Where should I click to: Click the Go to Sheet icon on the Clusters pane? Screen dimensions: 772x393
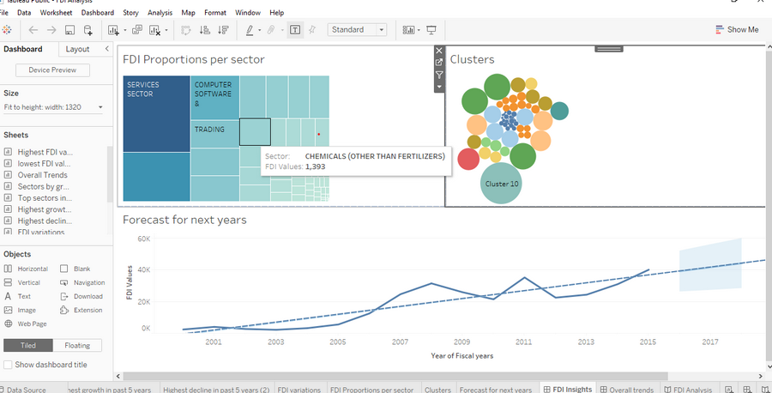click(439, 63)
